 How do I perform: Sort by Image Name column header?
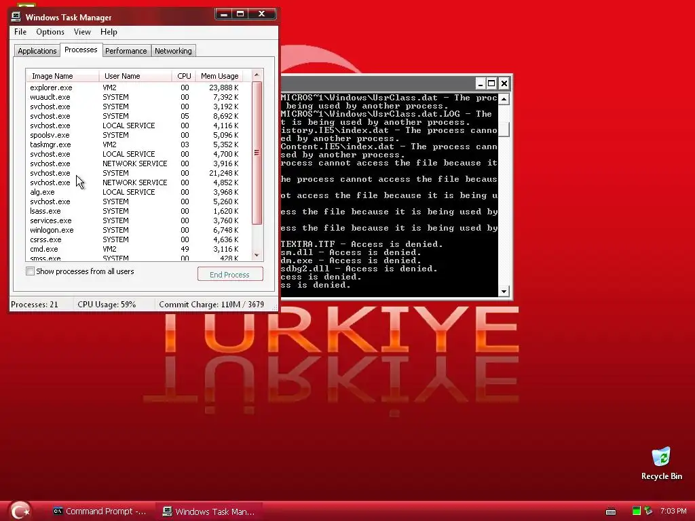click(62, 76)
